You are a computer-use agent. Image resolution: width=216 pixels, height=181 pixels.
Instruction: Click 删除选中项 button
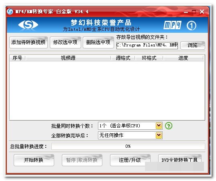98,42
